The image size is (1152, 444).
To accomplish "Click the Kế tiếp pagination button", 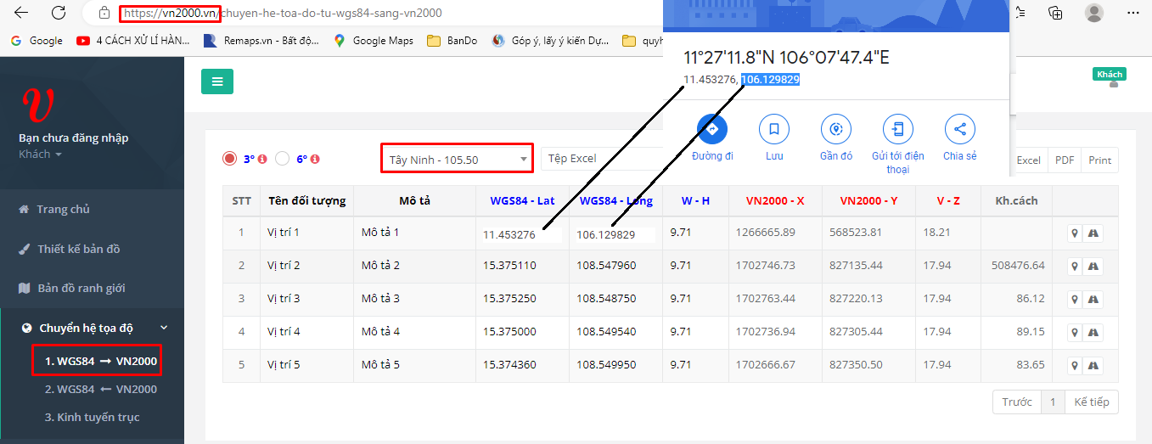I will pos(1091,402).
